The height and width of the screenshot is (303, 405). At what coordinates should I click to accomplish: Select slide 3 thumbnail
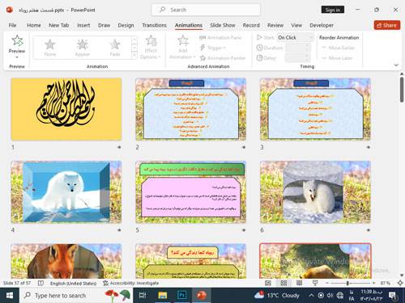tap(315, 109)
